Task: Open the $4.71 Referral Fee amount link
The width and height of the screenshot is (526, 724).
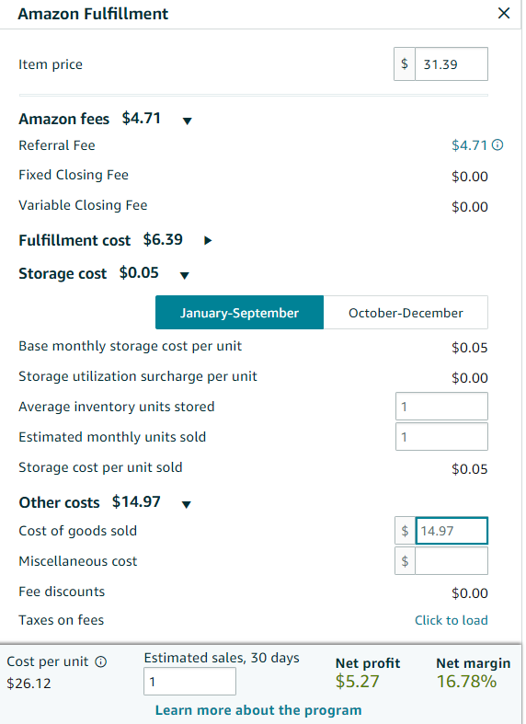Action: (x=469, y=145)
